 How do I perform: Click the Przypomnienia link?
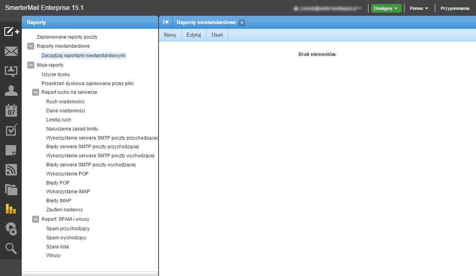coord(455,8)
